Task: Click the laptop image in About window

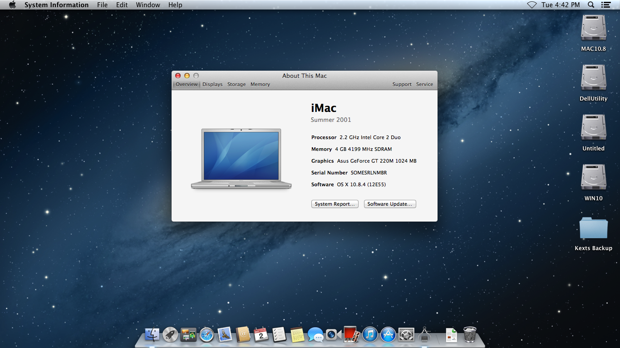Action: coord(241,159)
